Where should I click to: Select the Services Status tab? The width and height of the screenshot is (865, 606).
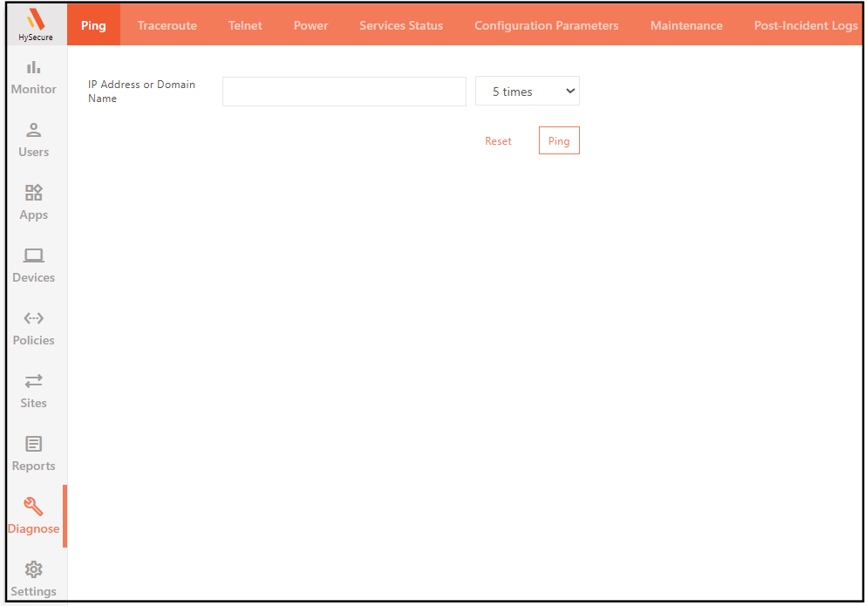click(401, 25)
